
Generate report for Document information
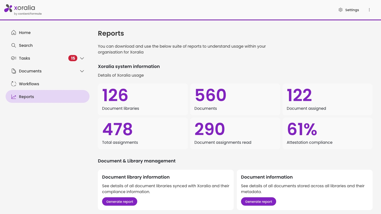[x=259, y=201]
